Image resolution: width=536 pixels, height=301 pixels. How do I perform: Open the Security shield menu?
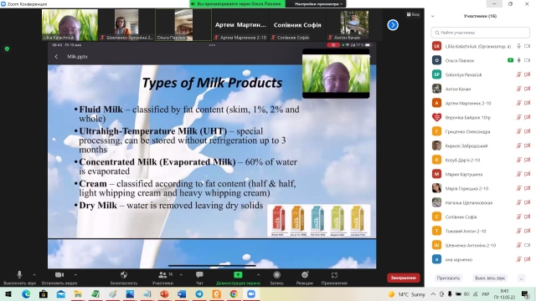coord(124,275)
